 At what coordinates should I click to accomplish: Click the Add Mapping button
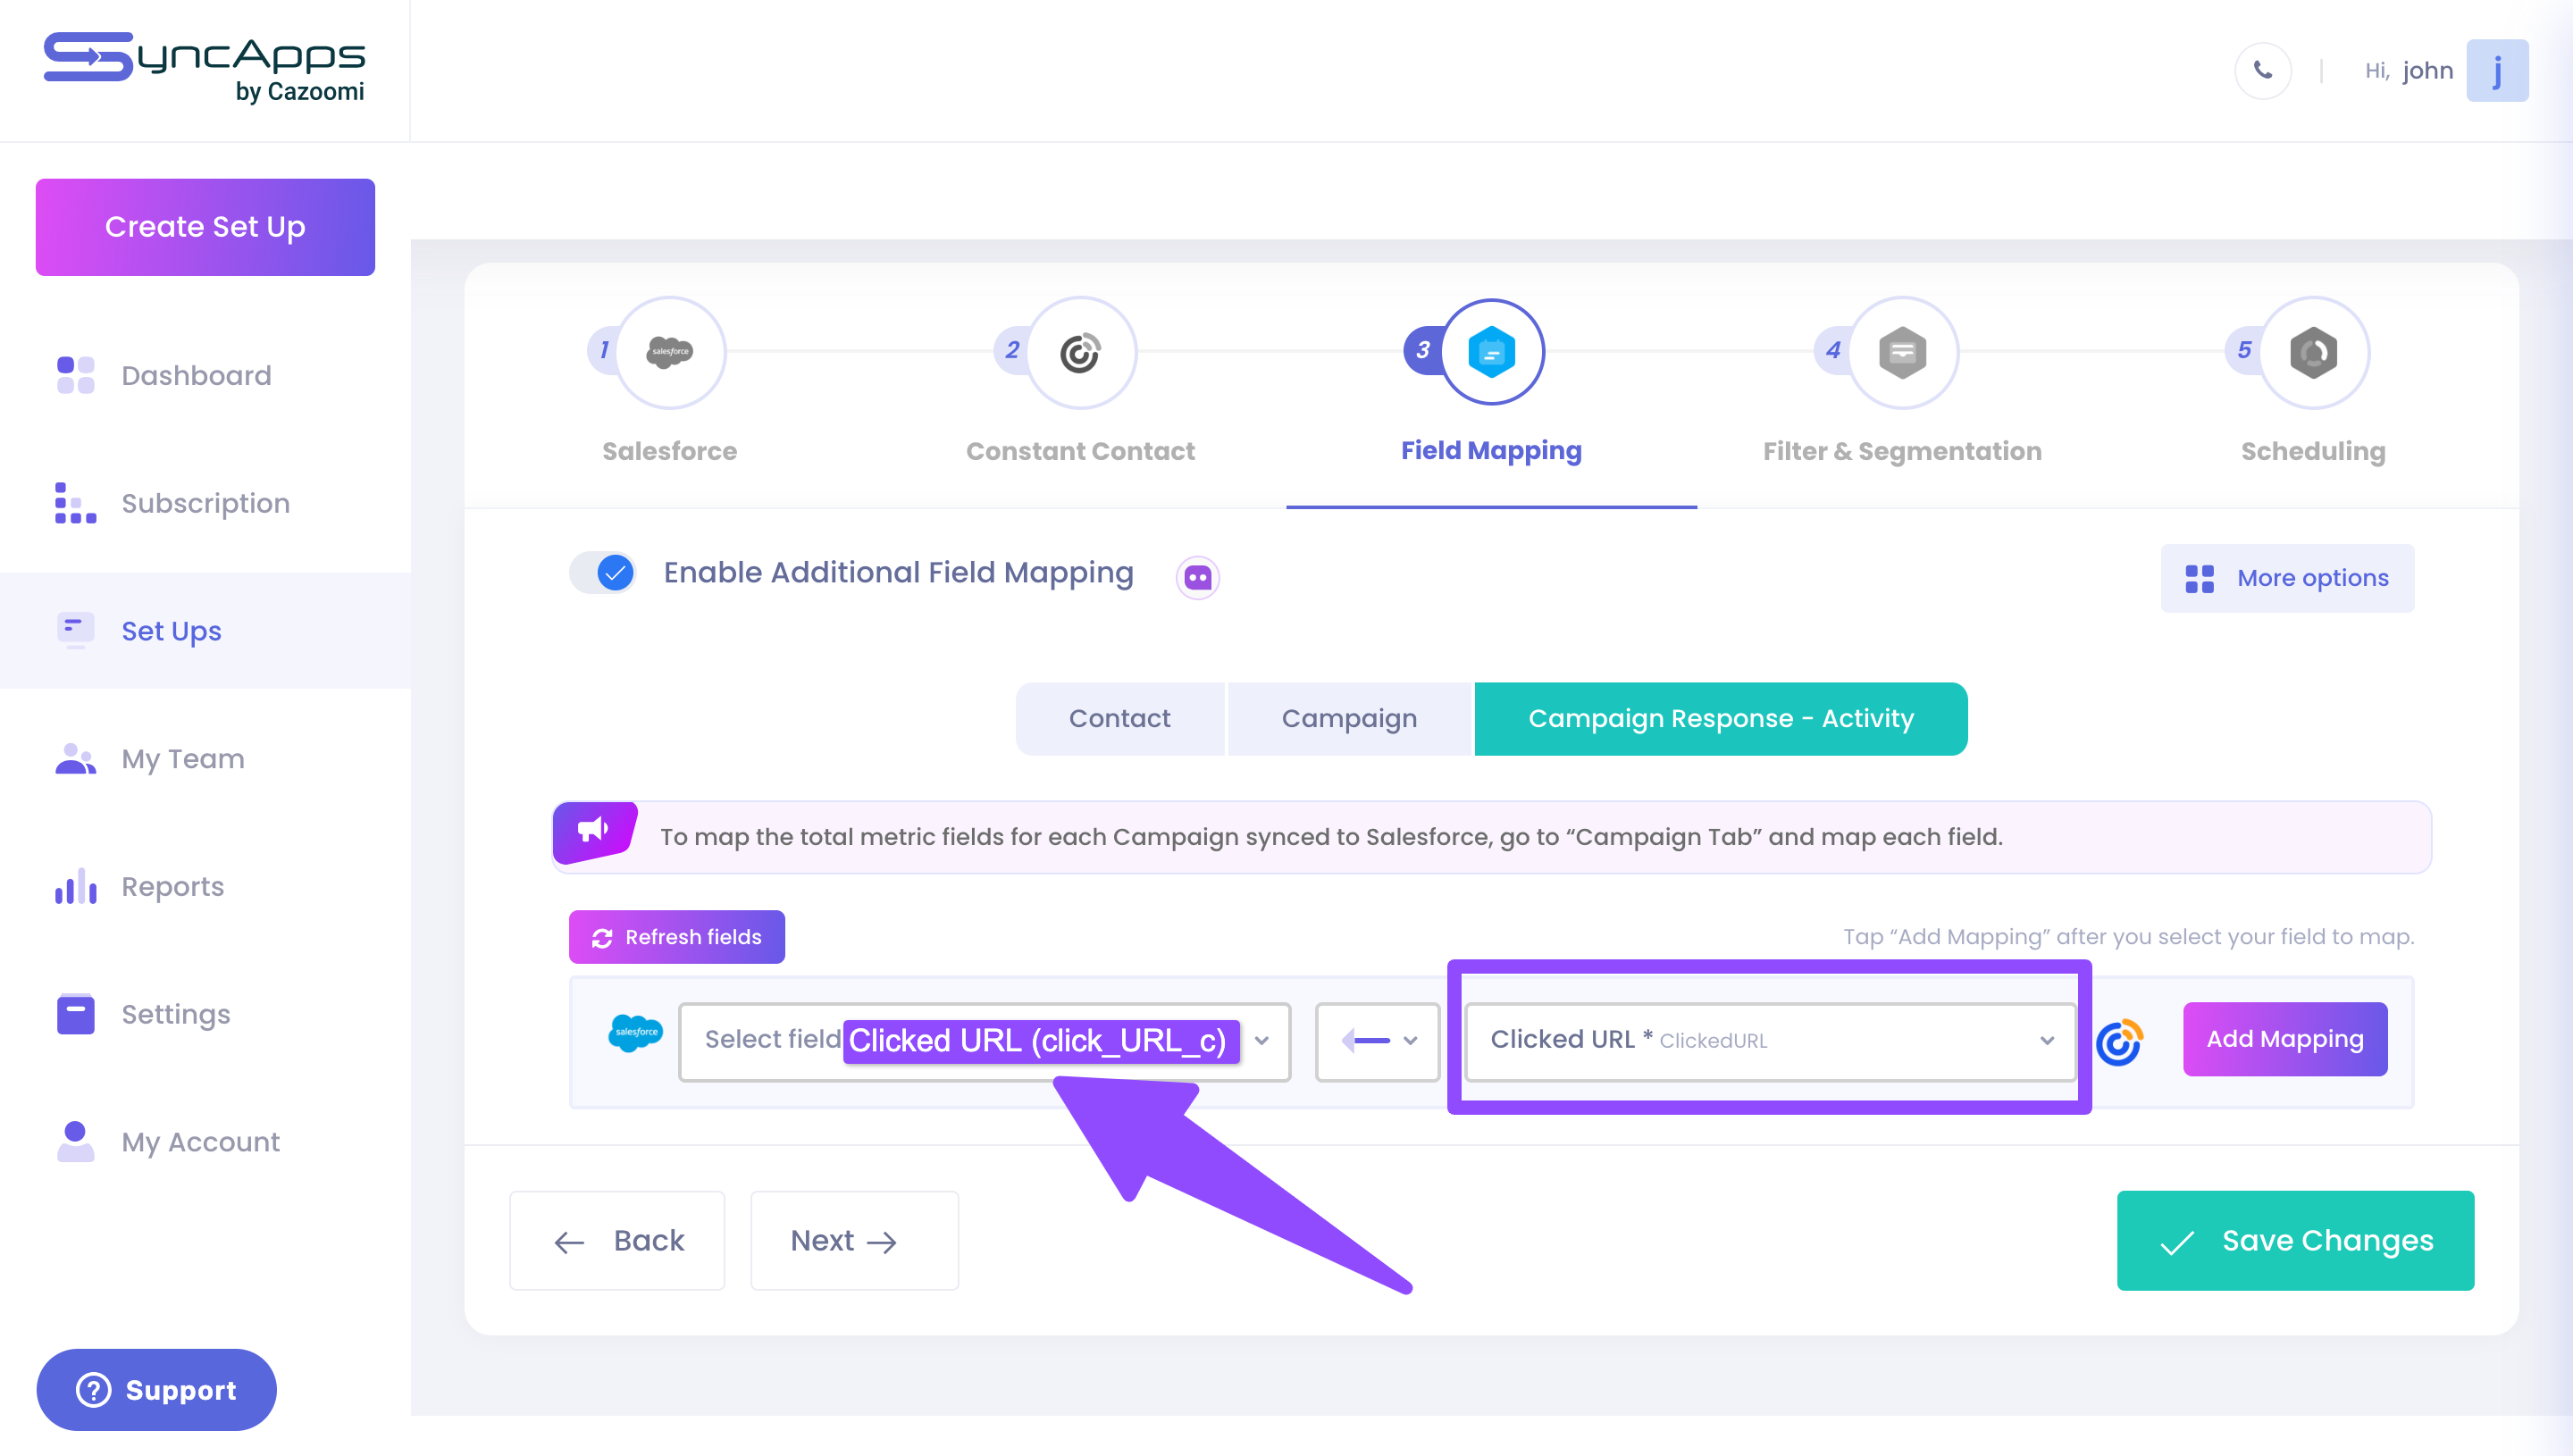[x=2285, y=1039]
